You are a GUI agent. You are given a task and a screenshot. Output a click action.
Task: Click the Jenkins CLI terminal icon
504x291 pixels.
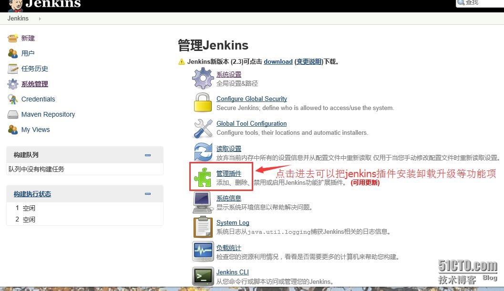(203, 276)
